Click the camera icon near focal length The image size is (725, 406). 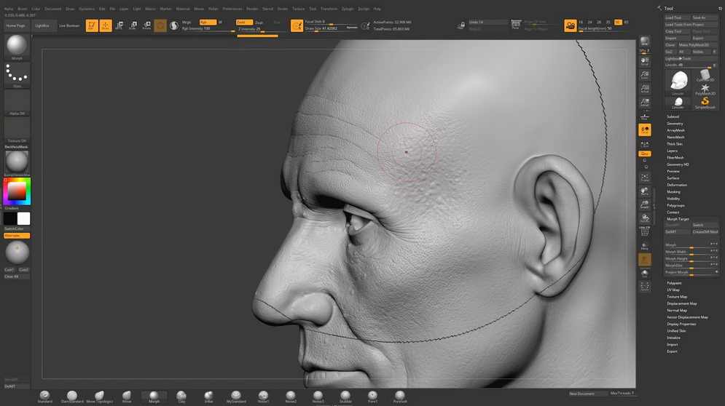(x=570, y=25)
